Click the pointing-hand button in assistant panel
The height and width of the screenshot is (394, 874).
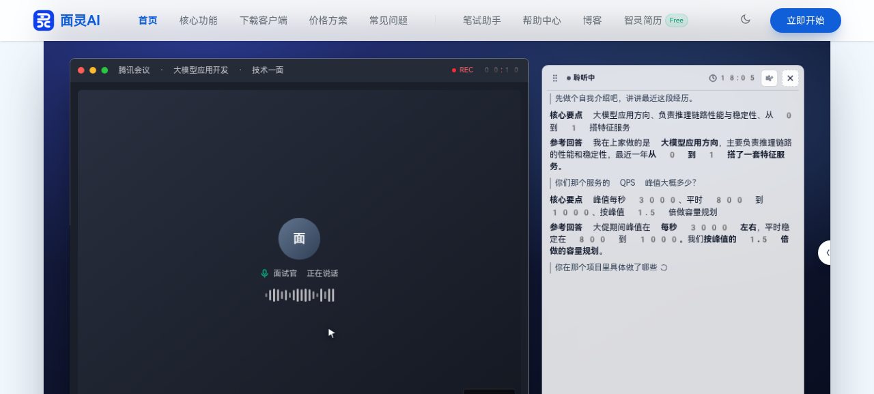pyautogui.click(x=770, y=78)
